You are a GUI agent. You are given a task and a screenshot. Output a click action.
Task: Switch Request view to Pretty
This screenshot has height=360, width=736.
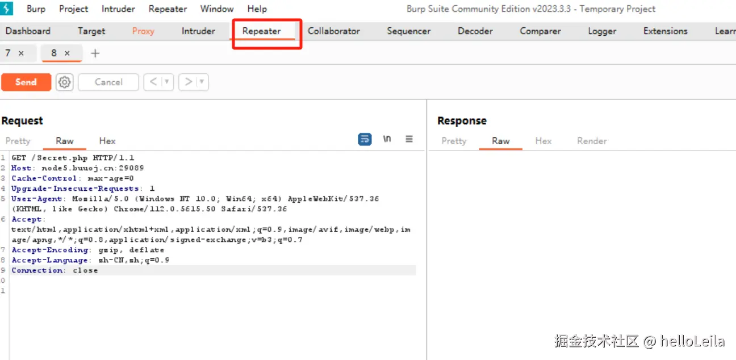tap(18, 141)
